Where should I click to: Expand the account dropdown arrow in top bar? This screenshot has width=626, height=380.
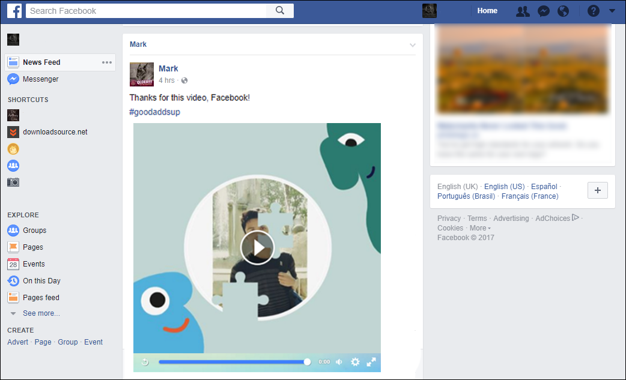[612, 11]
